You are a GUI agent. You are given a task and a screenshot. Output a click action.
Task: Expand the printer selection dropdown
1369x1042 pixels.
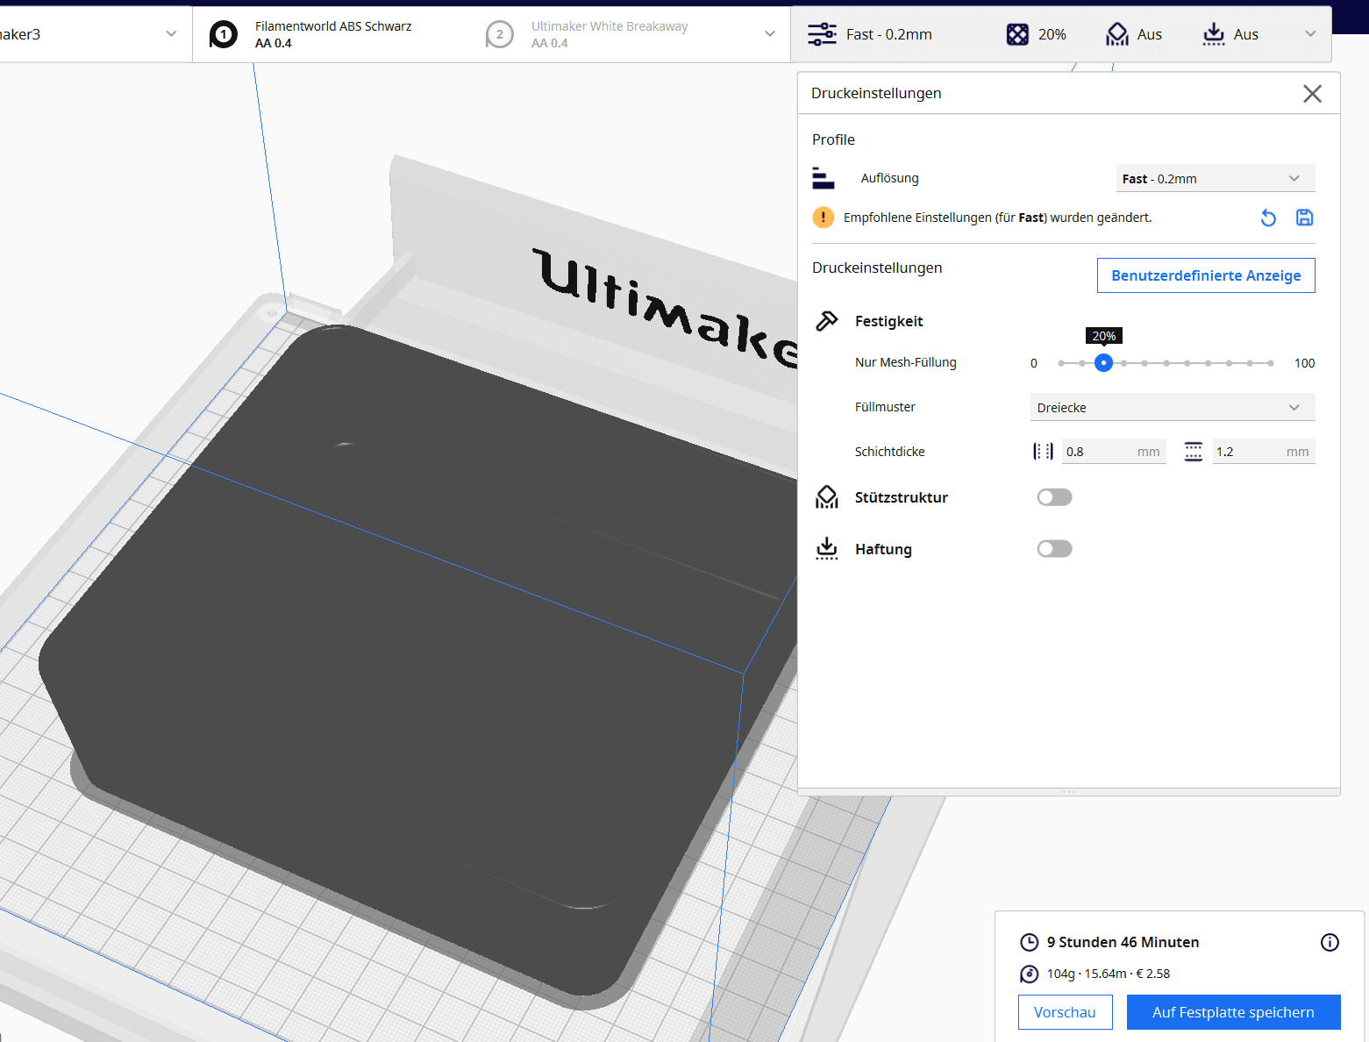(x=171, y=34)
